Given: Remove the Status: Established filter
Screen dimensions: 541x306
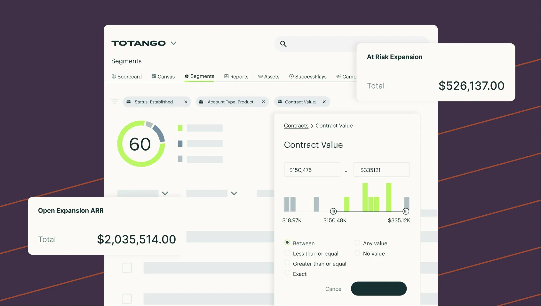Looking at the screenshot, I should (186, 102).
